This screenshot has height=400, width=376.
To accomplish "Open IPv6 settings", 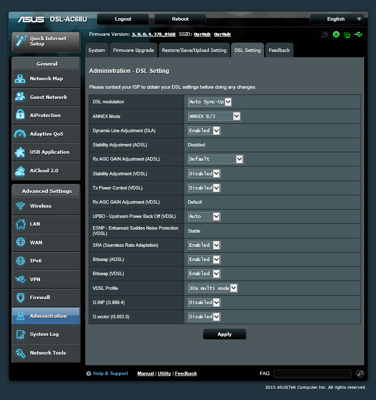I will (x=46, y=261).
